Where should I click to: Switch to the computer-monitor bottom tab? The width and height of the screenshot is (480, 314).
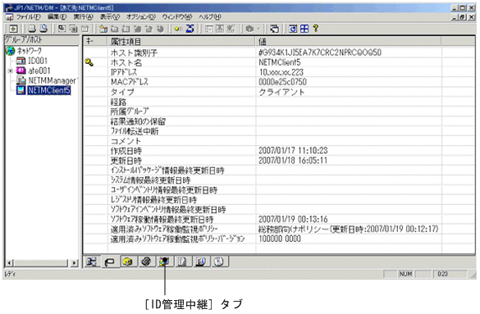[x=201, y=262]
